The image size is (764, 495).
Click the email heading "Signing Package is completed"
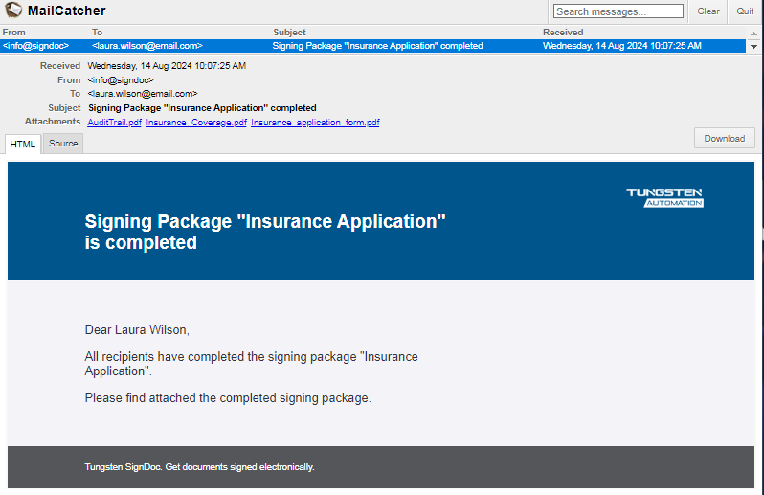pyautogui.click(x=265, y=232)
